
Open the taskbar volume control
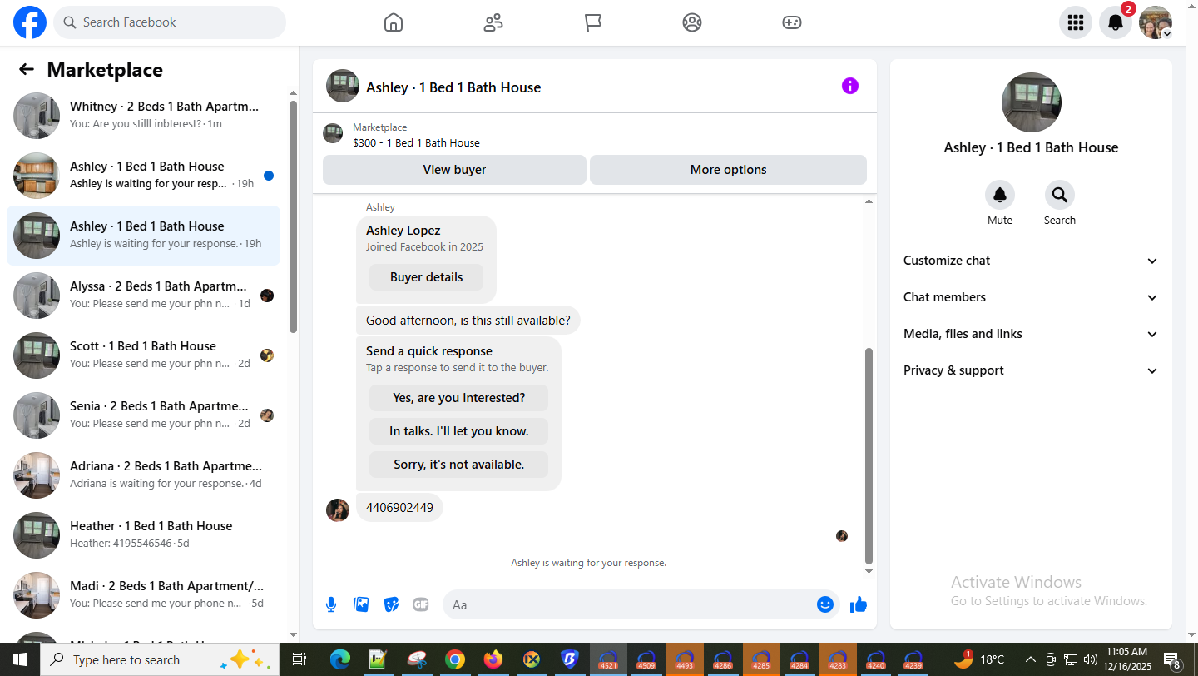(x=1091, y=659)
